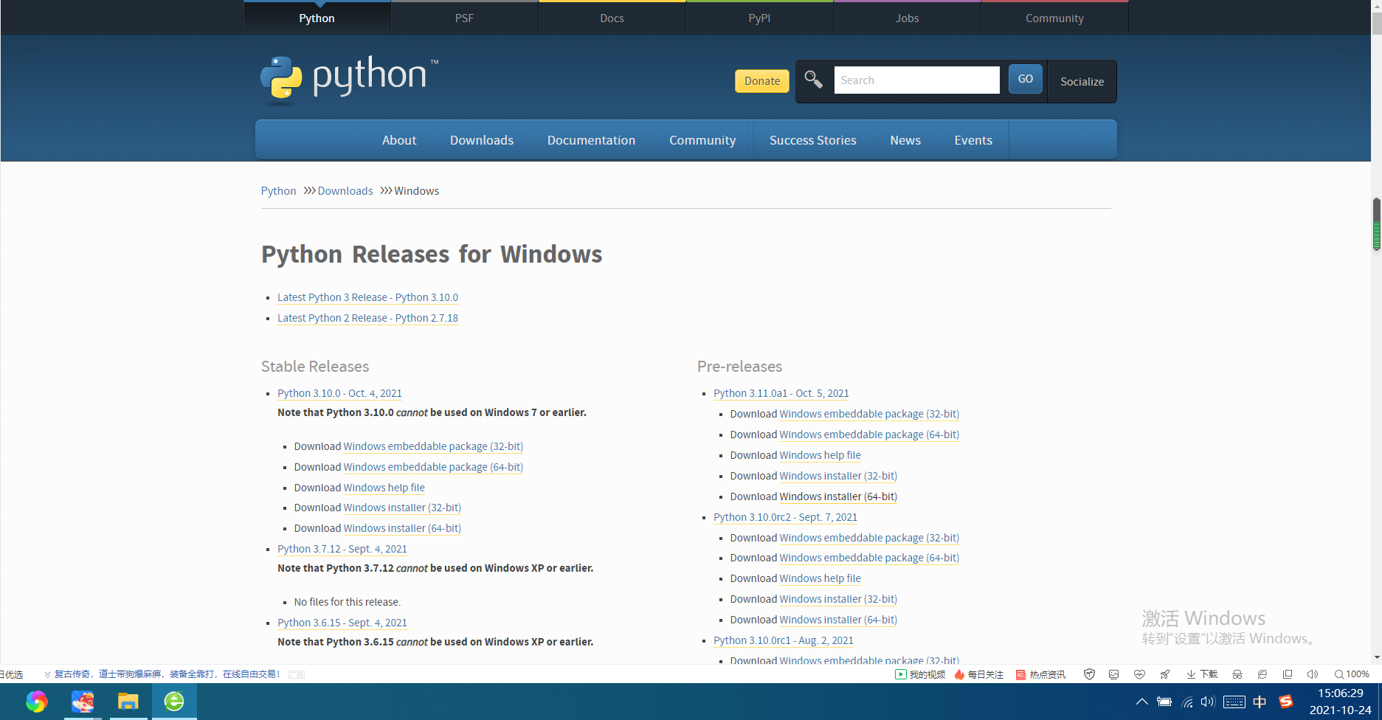The width and height of the screenshot is (1382, 720).
Task: Switch to the Jobs top tab
Action: 907,18
